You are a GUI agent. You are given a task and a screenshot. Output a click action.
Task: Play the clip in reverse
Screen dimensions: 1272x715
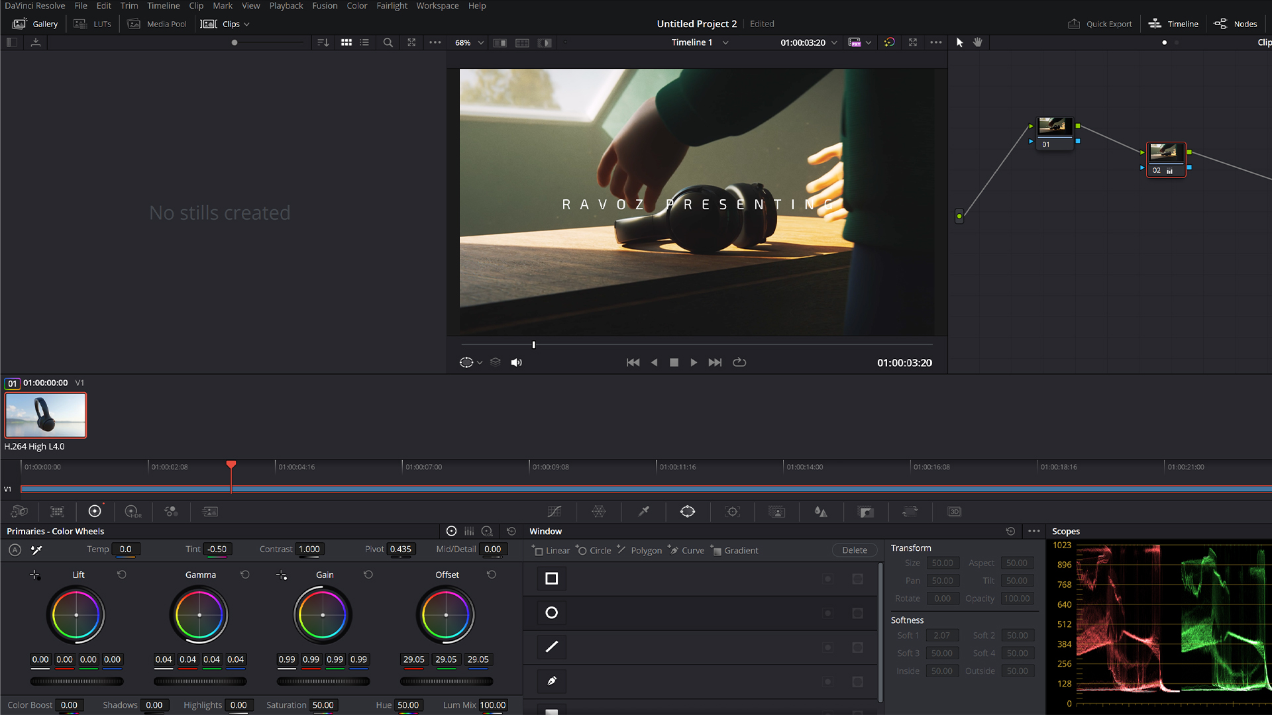pyautogui.click(x=655, y=362)
